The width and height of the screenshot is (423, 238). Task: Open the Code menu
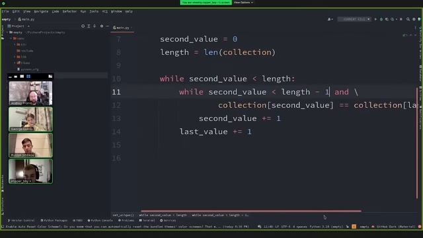[x=56, y=11]
